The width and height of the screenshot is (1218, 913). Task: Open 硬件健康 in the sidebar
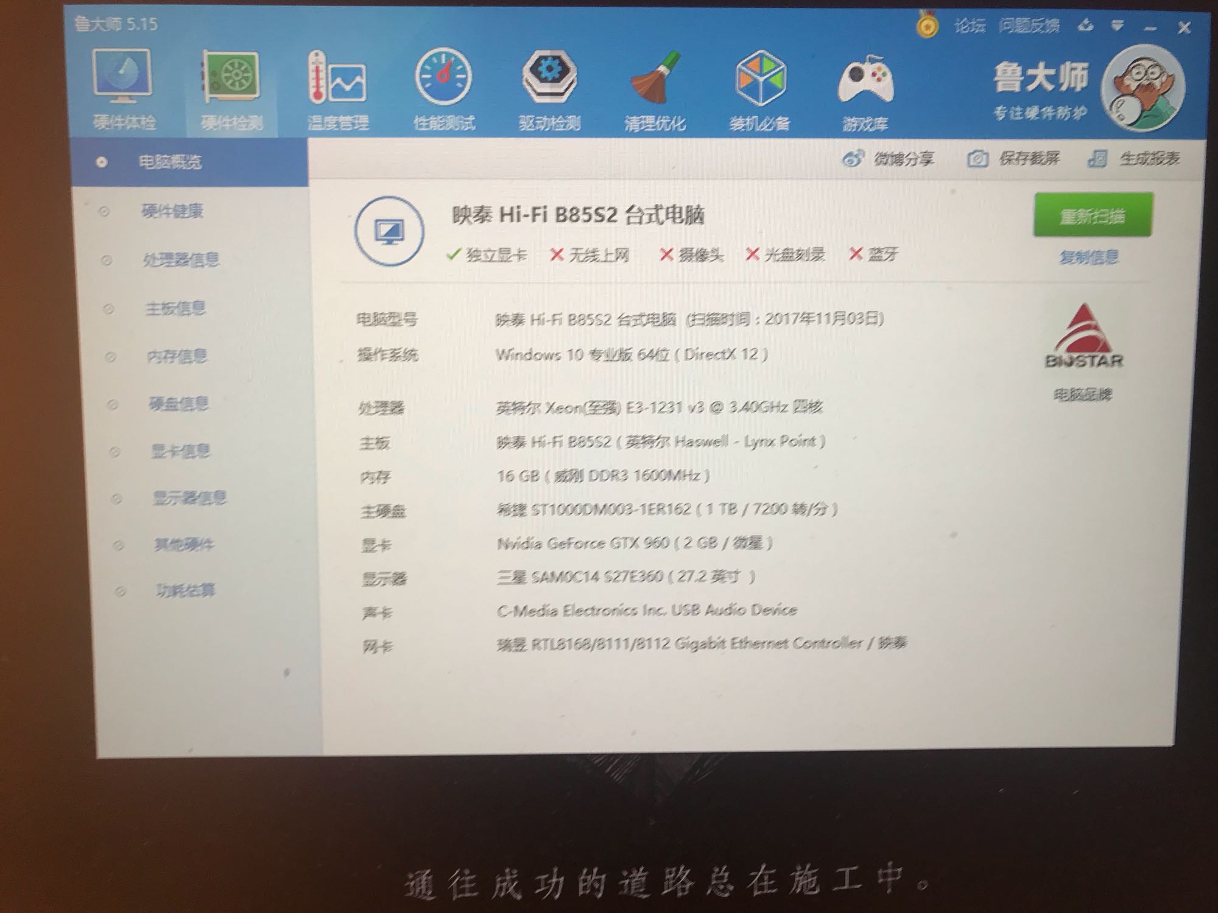172,211
